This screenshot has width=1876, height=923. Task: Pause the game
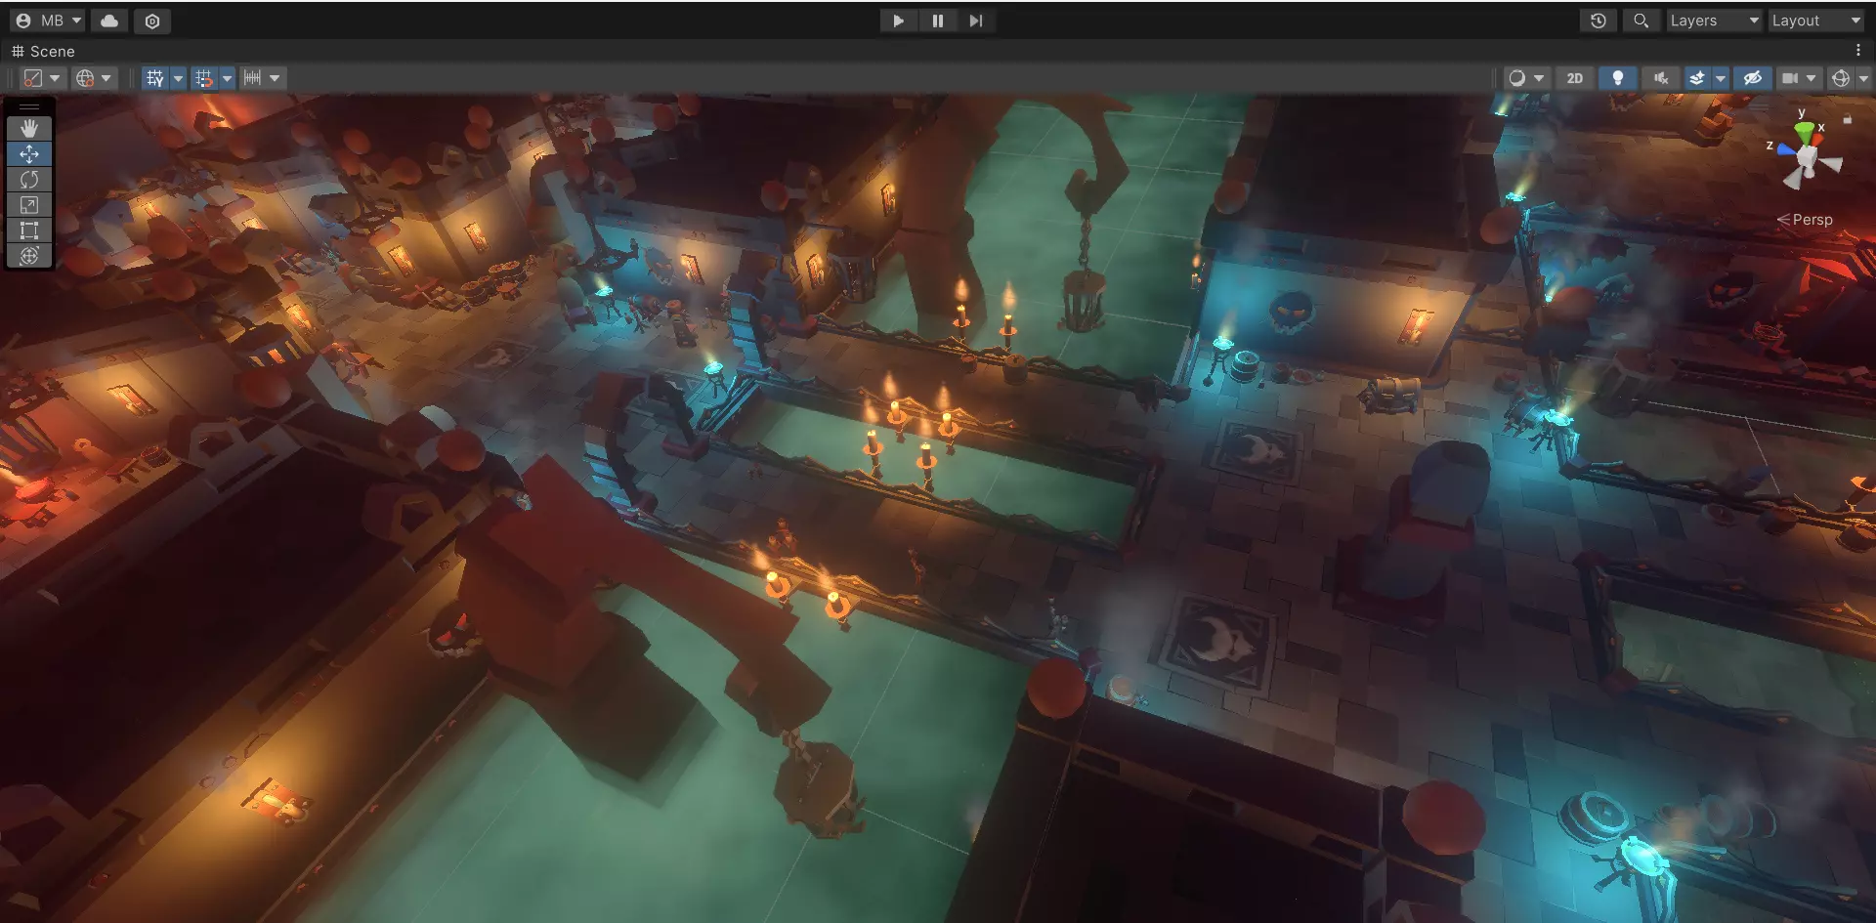tap(937, 21)
